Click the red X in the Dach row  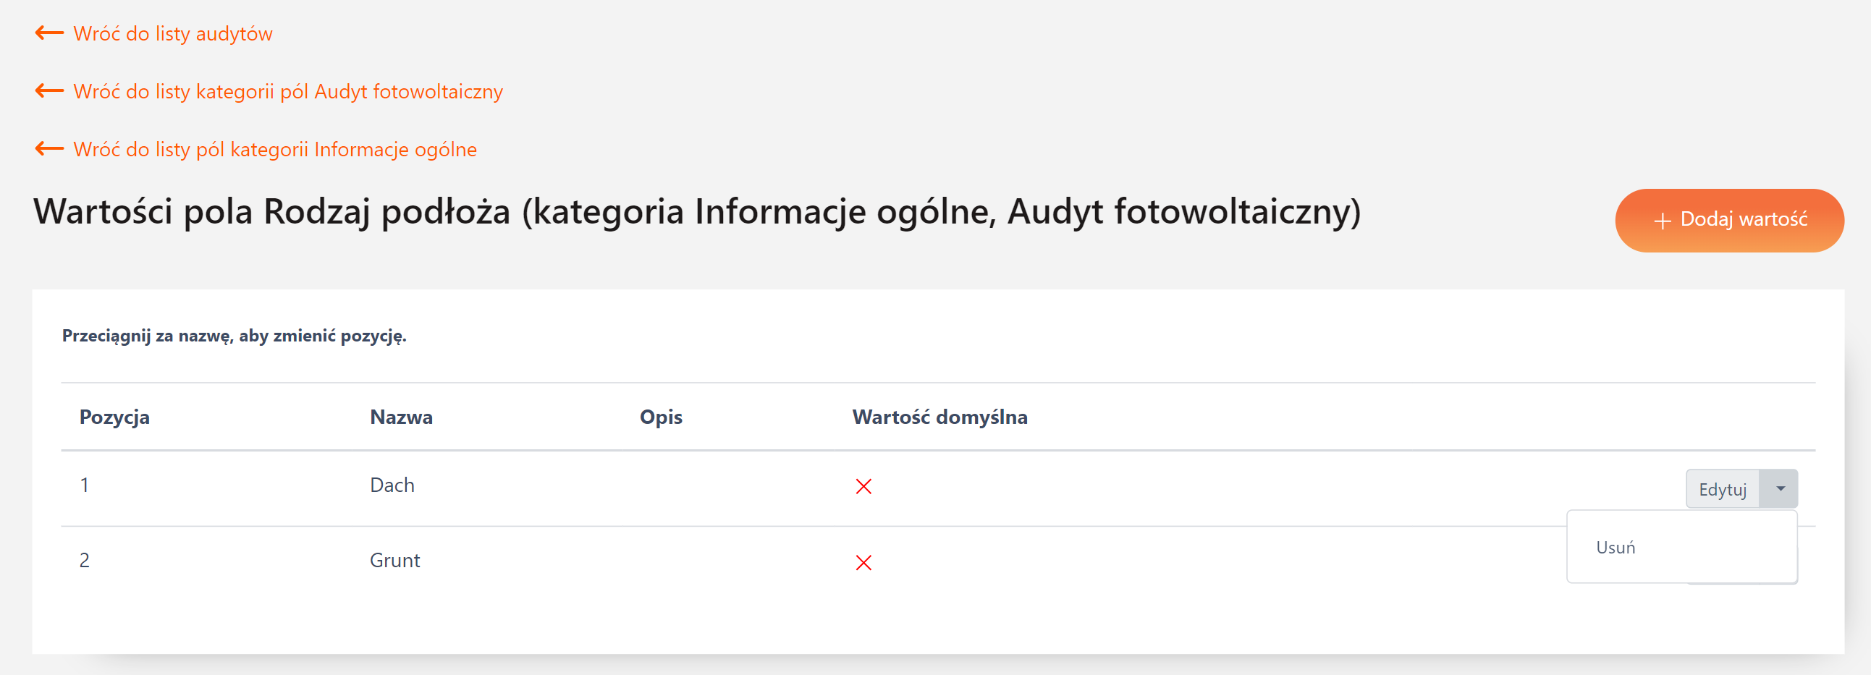tap(863, 486)
